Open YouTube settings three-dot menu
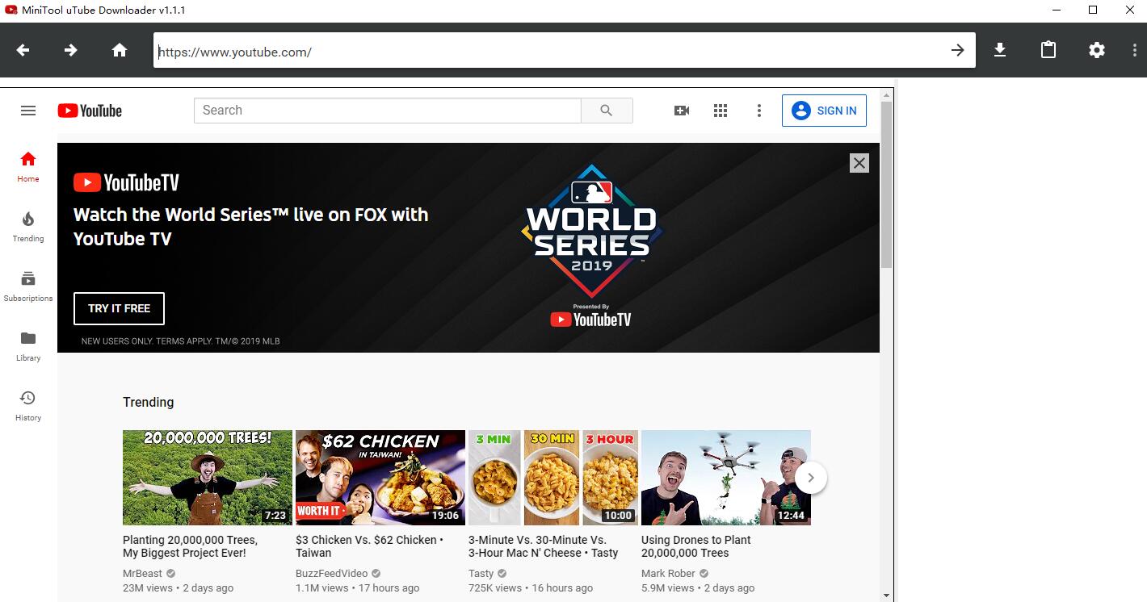This screenshot has width=1147, height=602. pos(759,111)
